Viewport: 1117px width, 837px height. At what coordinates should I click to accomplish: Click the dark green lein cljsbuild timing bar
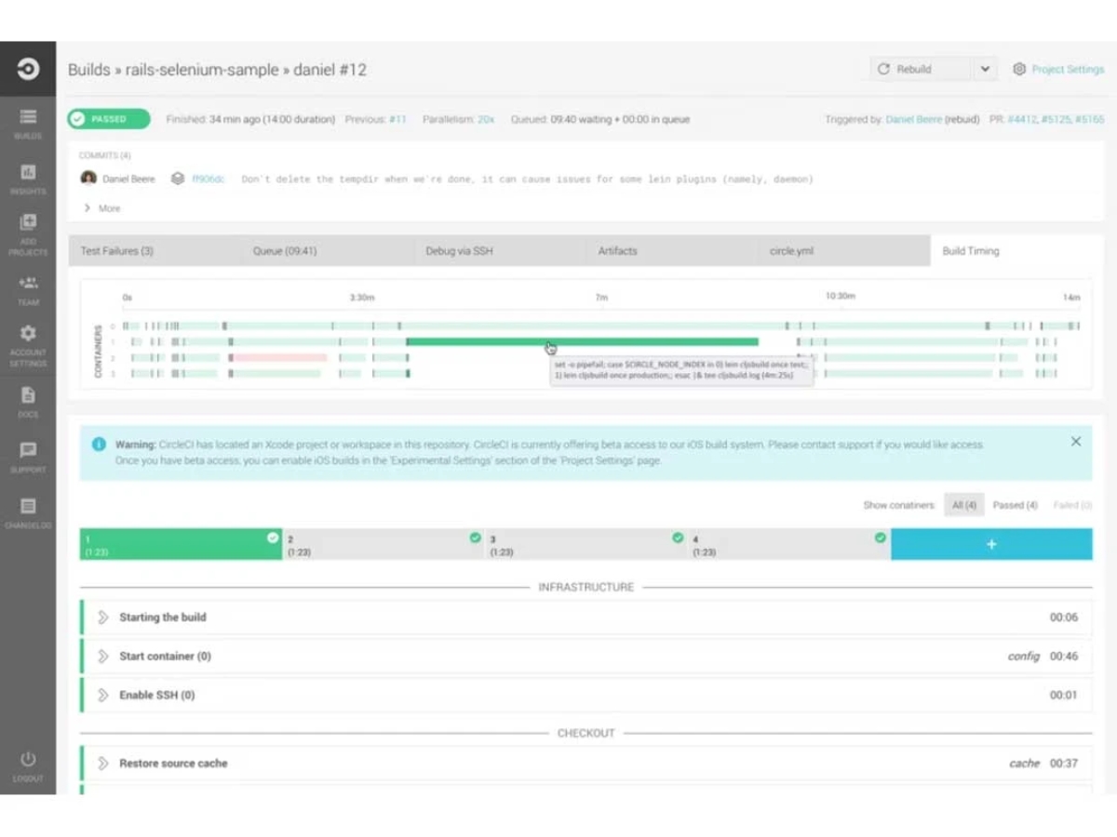pyautogui.click(x=582, y=341)
